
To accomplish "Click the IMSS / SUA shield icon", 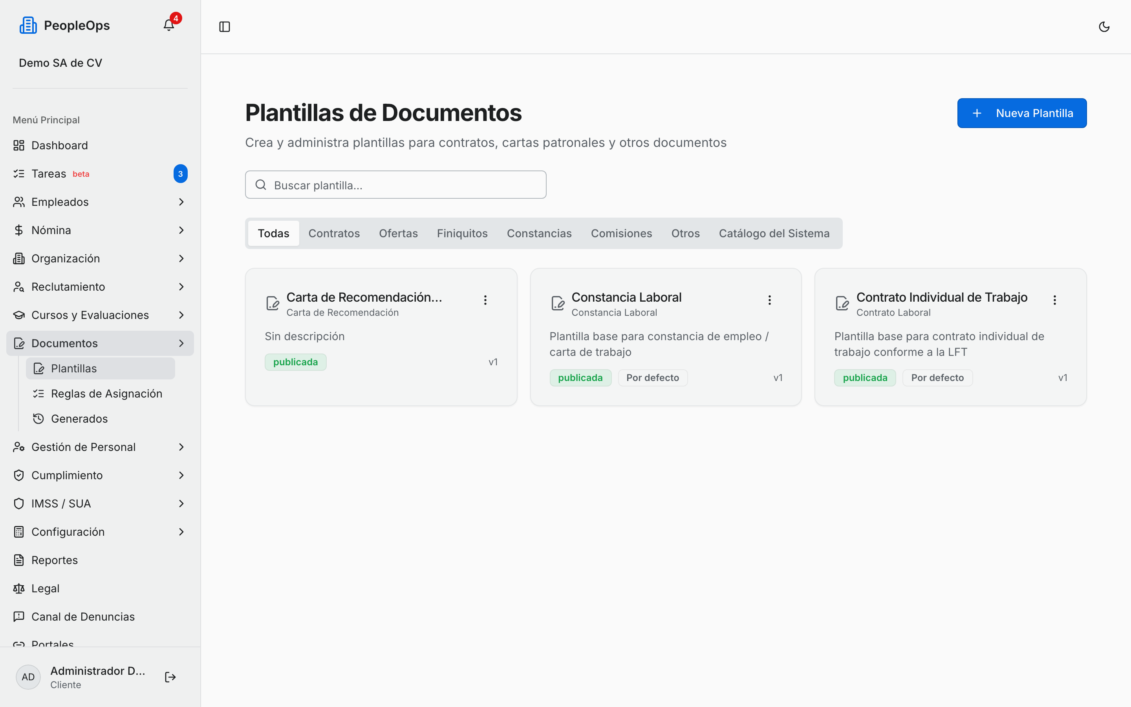I will (x=19, y=504).
